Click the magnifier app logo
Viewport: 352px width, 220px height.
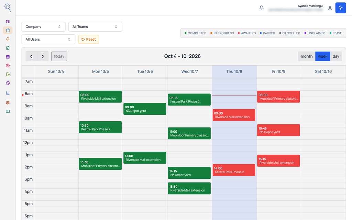click(8, 8)
